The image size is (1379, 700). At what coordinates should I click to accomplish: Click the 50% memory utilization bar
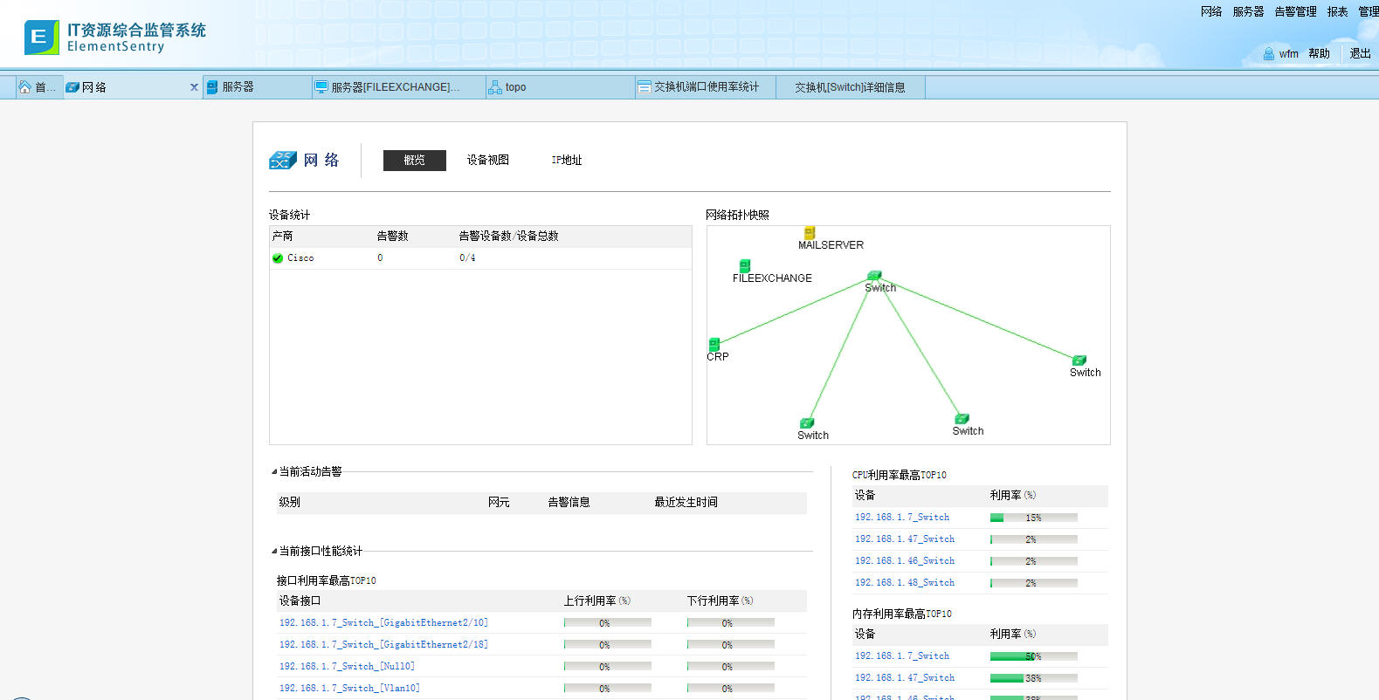pos(1033,656)
